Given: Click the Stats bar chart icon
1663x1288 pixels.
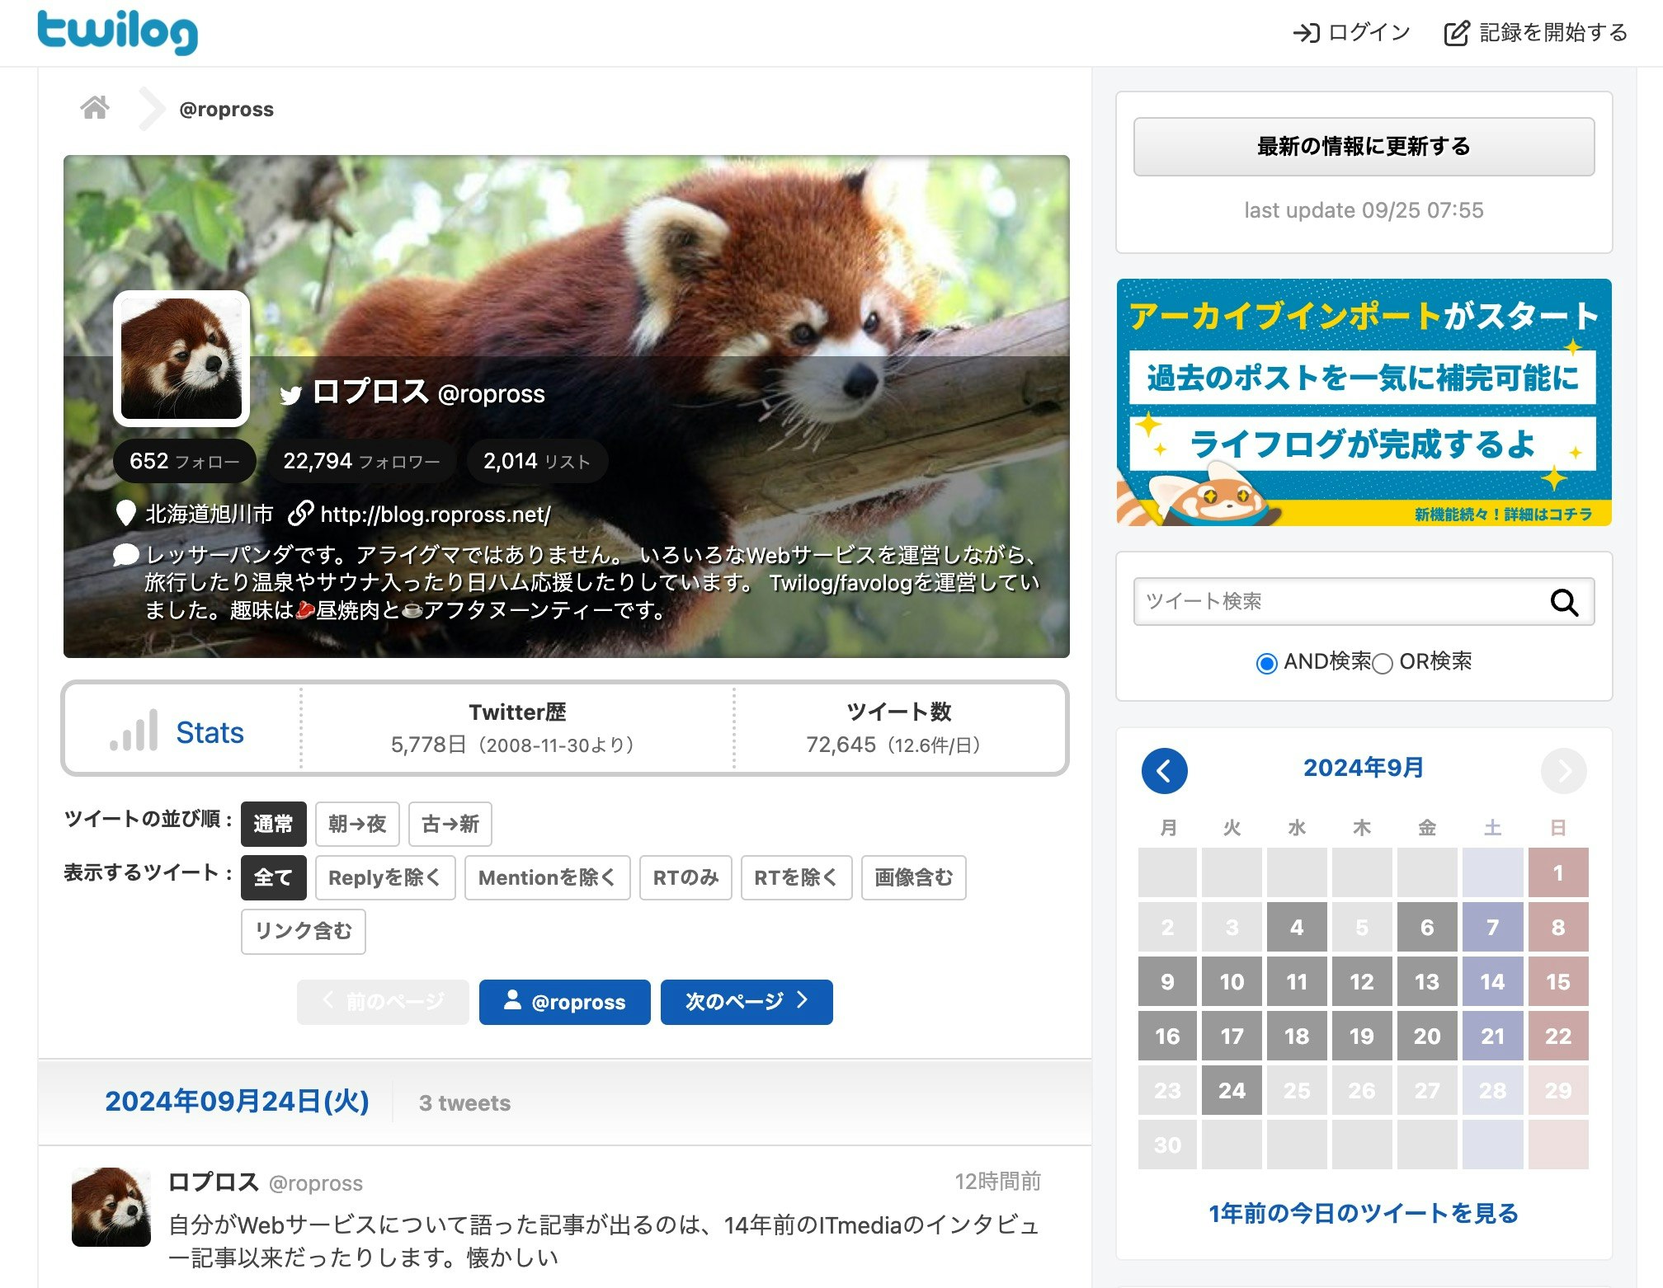Looking at the screenshot, I should (134, 731).
